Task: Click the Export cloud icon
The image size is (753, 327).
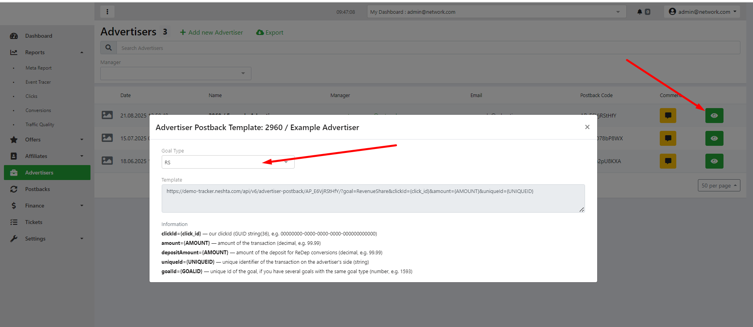Action: 260,33
